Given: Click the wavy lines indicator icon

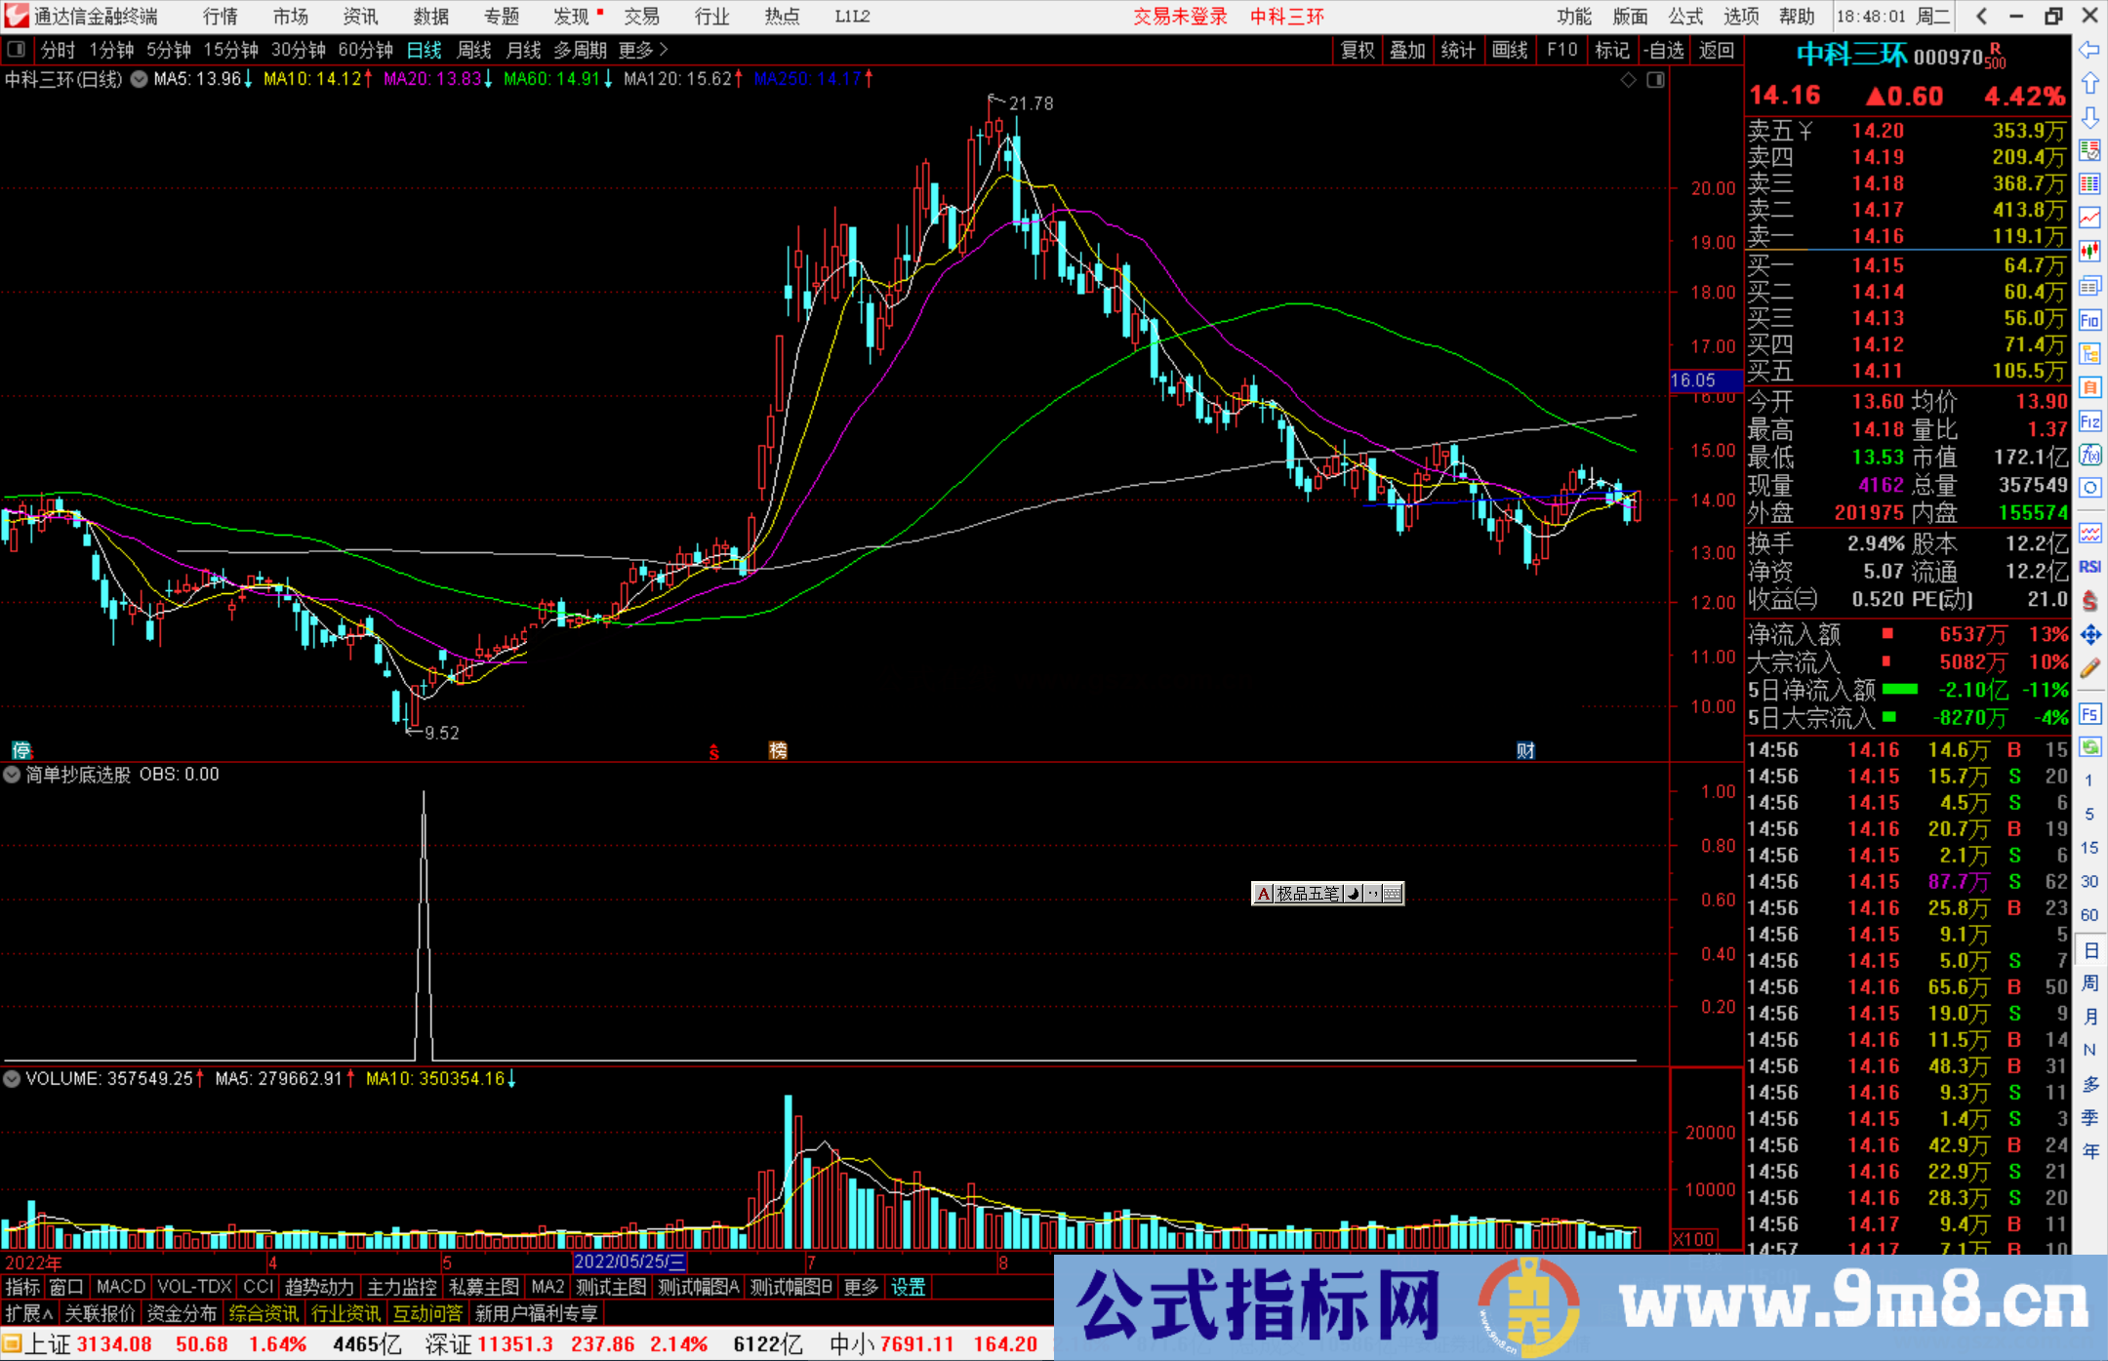Looking at the screenshot, I should [x=2089, y=533].
